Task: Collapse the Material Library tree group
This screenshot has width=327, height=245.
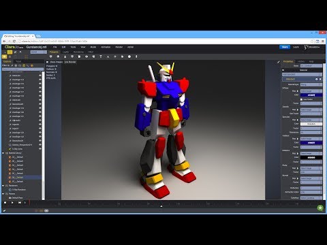Action: [x=3, y=153]
